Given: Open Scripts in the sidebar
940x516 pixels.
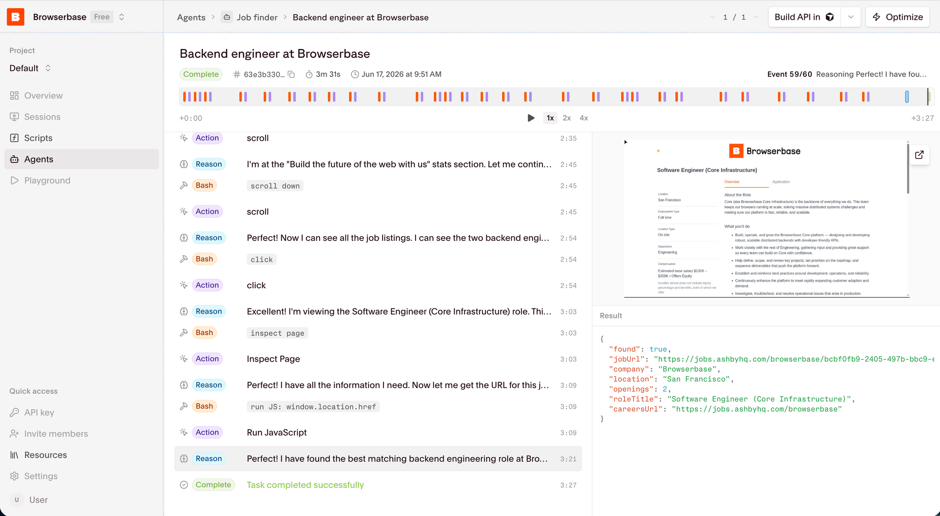Looking at the screenshot, I should click(x=82, y=138).
